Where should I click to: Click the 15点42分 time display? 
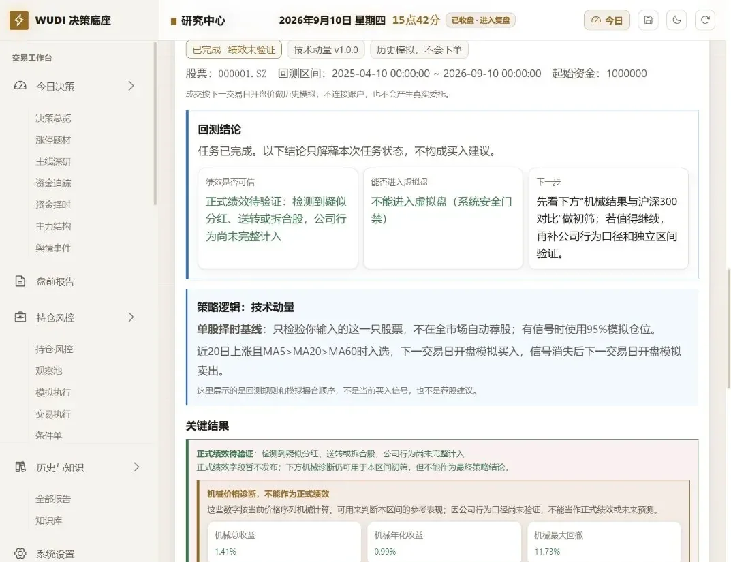(x=416, y=20)
